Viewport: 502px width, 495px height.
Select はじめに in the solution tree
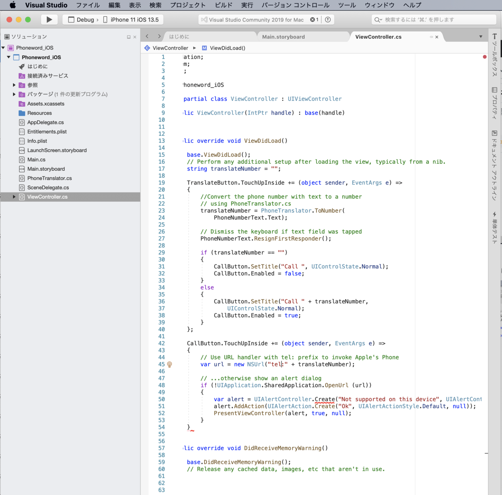point(37,67)
